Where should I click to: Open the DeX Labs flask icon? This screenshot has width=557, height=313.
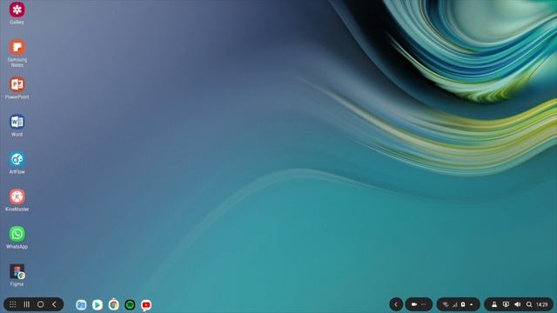(x=494, y=304)
